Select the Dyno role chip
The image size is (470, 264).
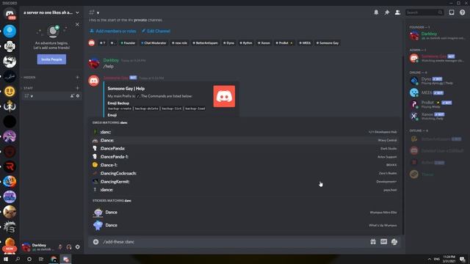coord(228,43)
